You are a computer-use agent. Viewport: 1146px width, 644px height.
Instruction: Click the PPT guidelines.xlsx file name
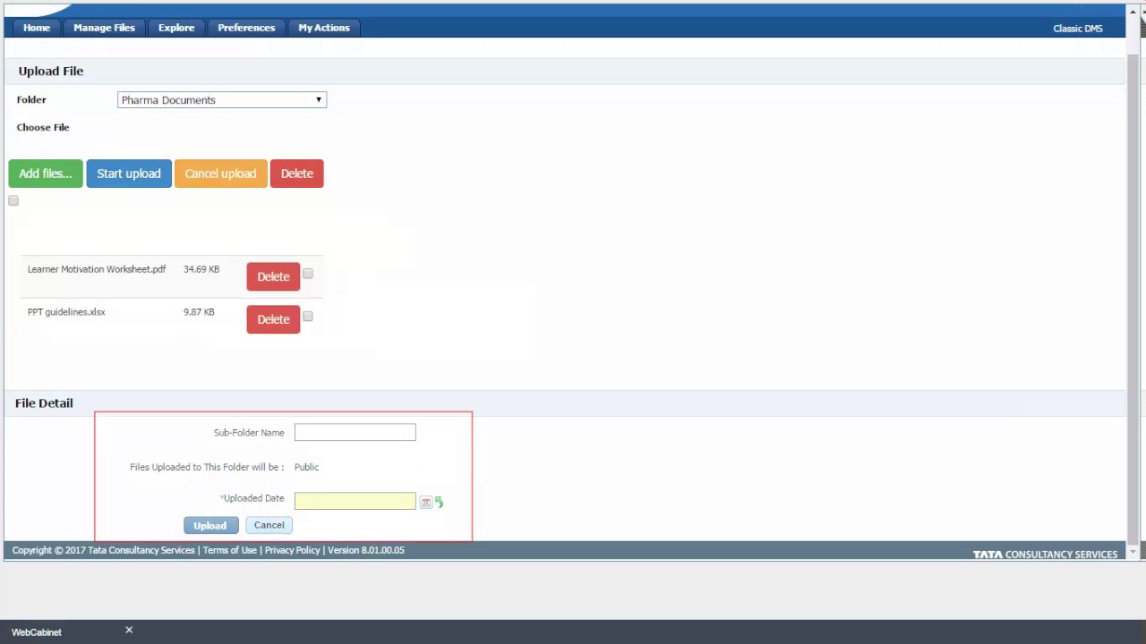(66, 312)
